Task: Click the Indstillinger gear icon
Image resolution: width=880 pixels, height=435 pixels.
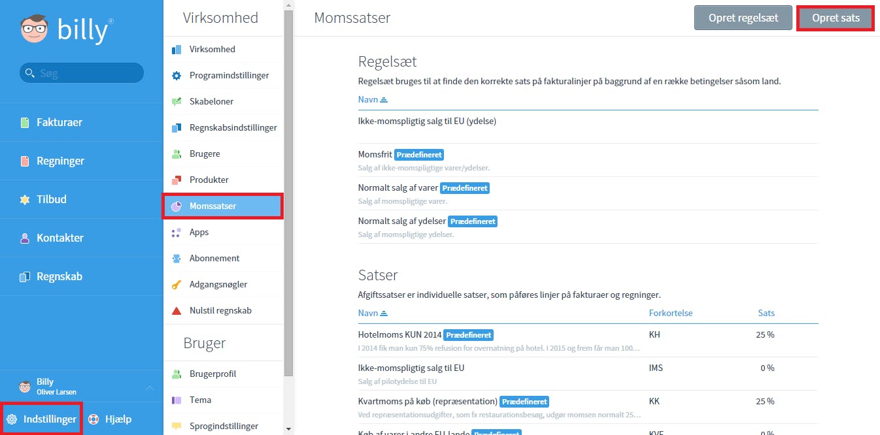Action: (12, 419)
